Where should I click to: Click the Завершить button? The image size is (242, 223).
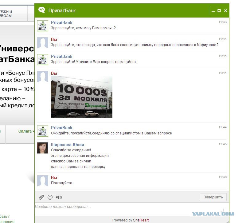coord(213,197)
